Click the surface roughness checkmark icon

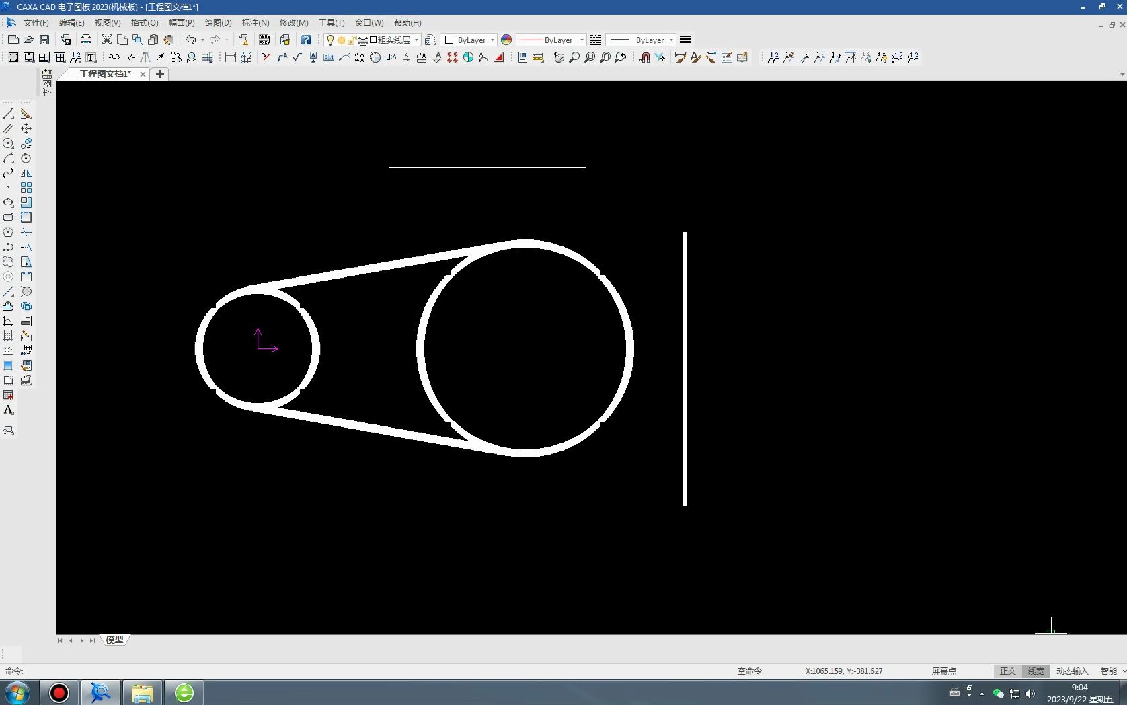pyautogui.click(x=297, y=57)
